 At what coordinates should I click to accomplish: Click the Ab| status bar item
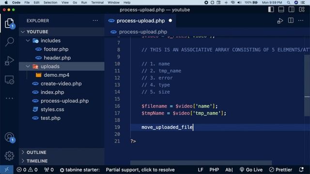coord(229,170)
